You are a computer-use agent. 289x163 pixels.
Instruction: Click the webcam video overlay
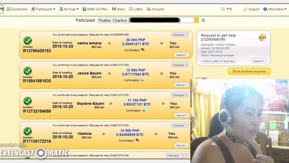pyautogui.click(x=240, y=121)
